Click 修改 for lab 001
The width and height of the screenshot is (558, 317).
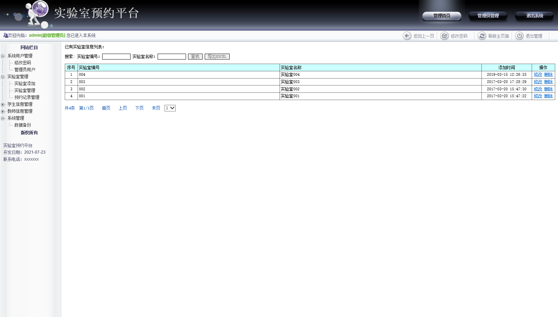[x=538, y=96]
